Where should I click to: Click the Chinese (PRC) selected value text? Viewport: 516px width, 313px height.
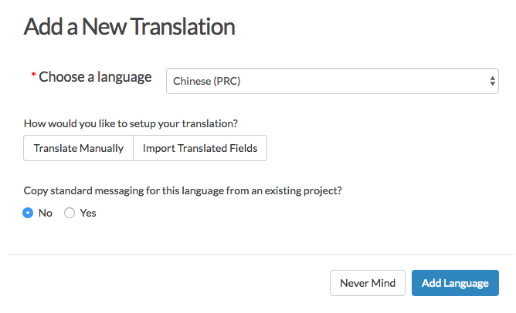[x=207, y=80]
